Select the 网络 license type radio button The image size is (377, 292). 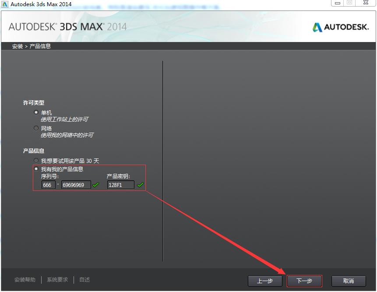pos(36,128)
